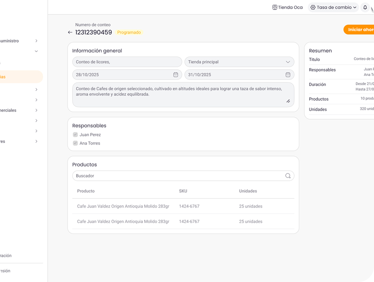The height and width of the screenshot is (282, 374).
Task: Click the description textarea resize handle
Action: click(288, 101)
